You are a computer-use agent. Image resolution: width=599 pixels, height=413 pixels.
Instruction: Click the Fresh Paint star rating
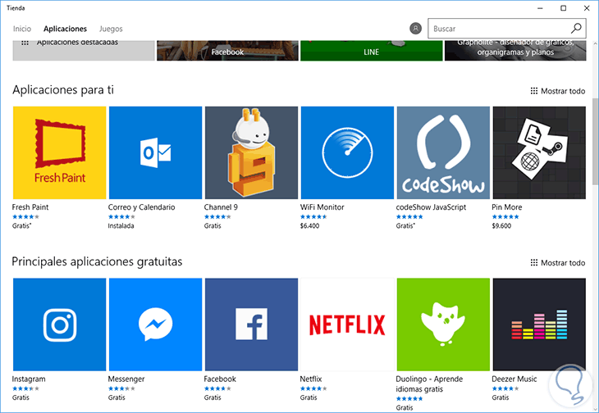point(25,216)
